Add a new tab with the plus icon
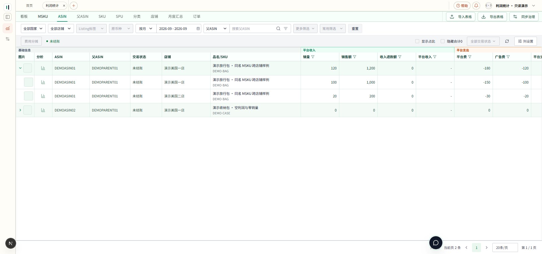Screen dimensions: 542x254 pyautogui.click(x=73, y=6)
